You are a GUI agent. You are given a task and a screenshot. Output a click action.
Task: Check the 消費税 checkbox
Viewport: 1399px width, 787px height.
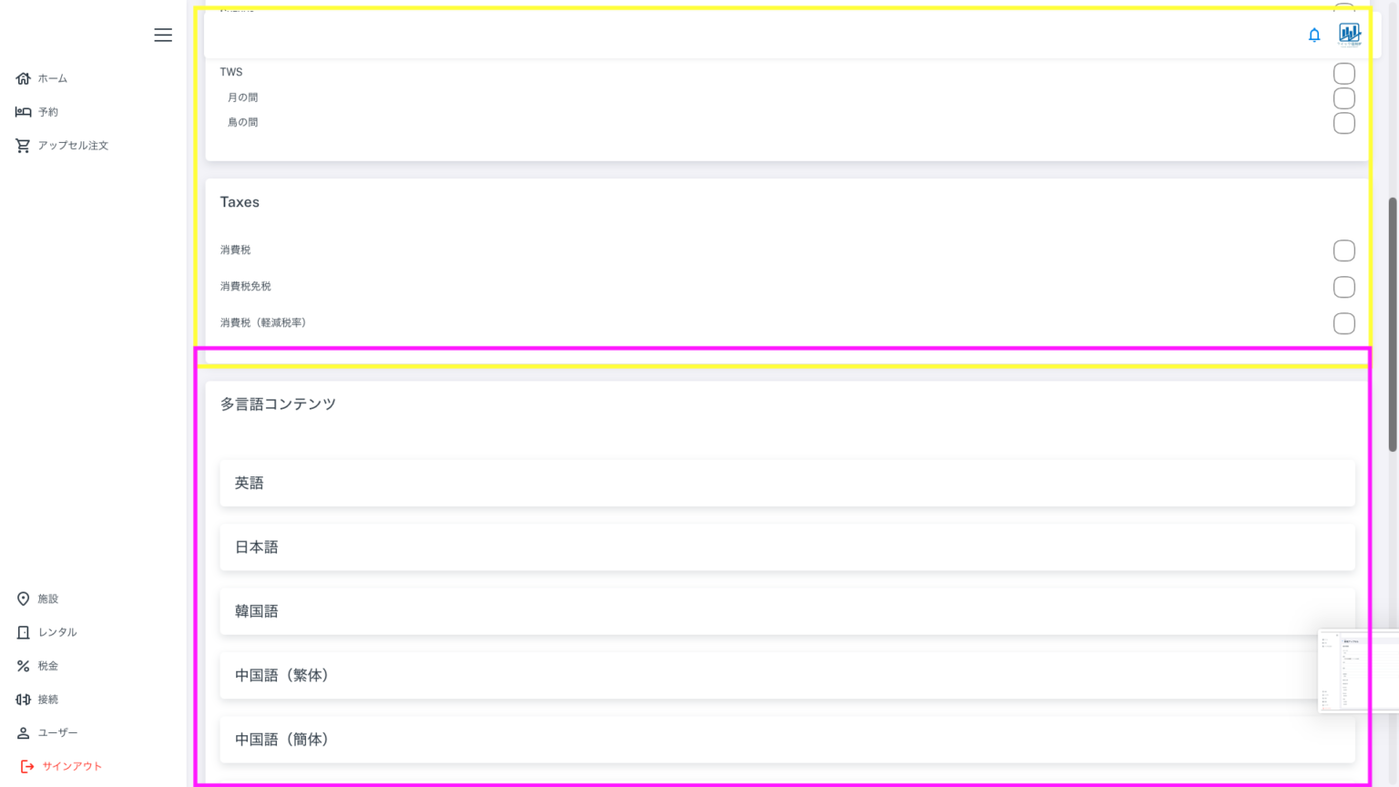tap(1343, 250)
